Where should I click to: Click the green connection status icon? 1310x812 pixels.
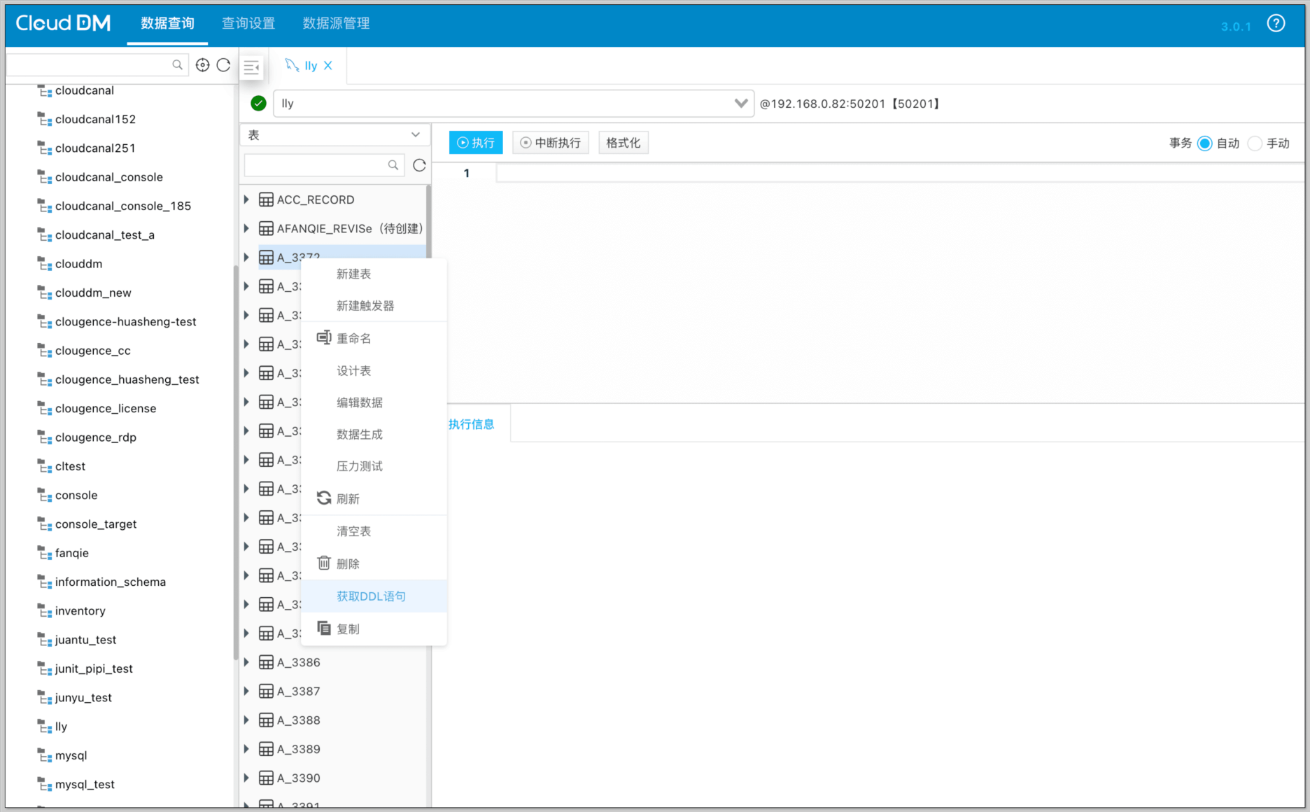pos(258,104)
